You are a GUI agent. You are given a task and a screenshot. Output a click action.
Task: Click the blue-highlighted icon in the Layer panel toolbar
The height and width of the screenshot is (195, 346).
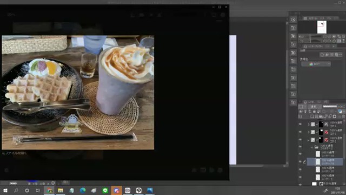coord(340,112)
